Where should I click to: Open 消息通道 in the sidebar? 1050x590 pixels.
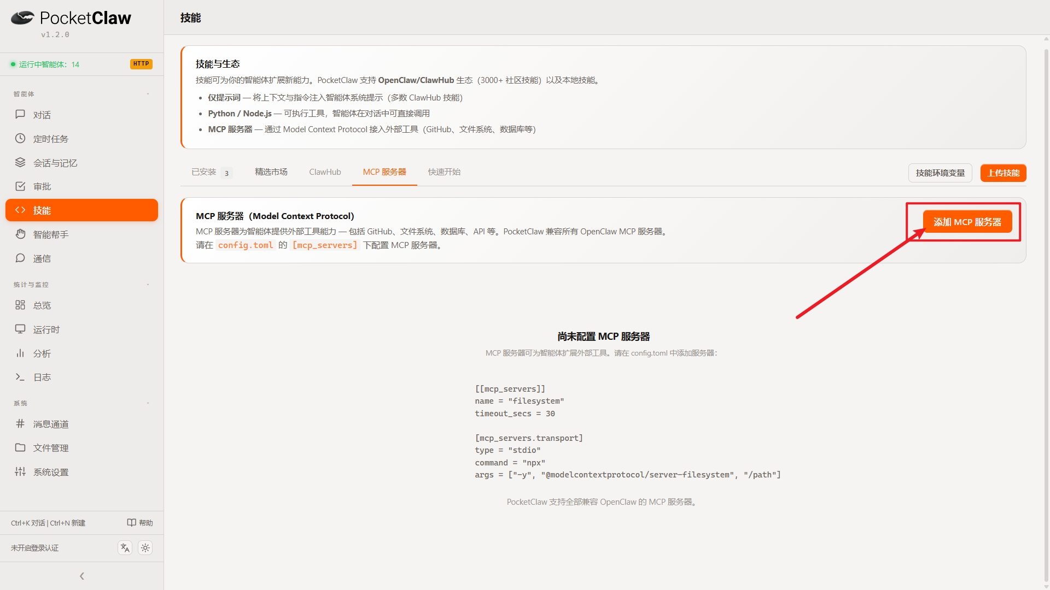[81, 424]
